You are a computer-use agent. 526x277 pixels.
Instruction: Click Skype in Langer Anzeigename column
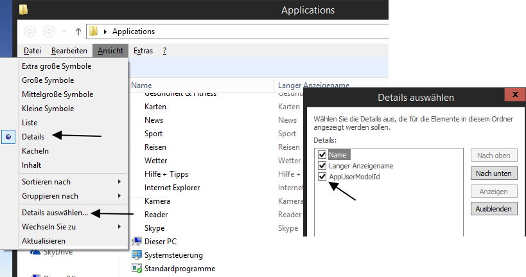(288, 228)
